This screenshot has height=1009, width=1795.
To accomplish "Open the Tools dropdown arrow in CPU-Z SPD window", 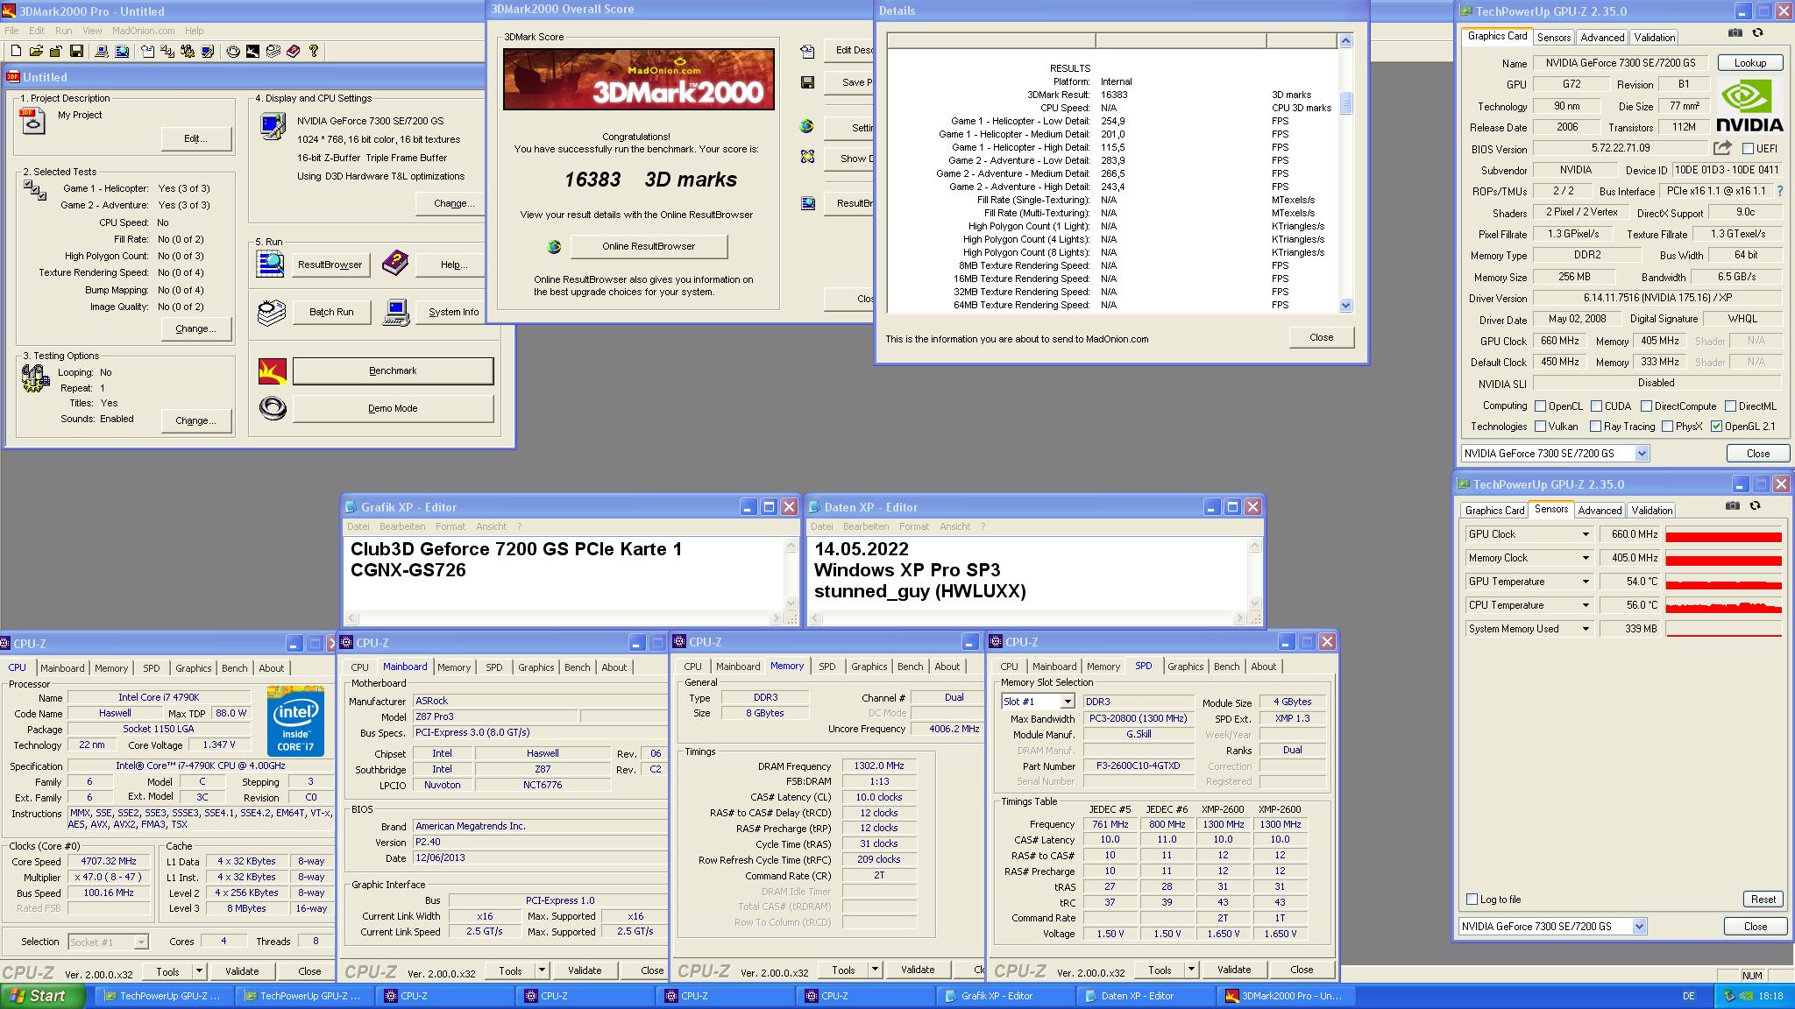I will (x=1190, y=970).
